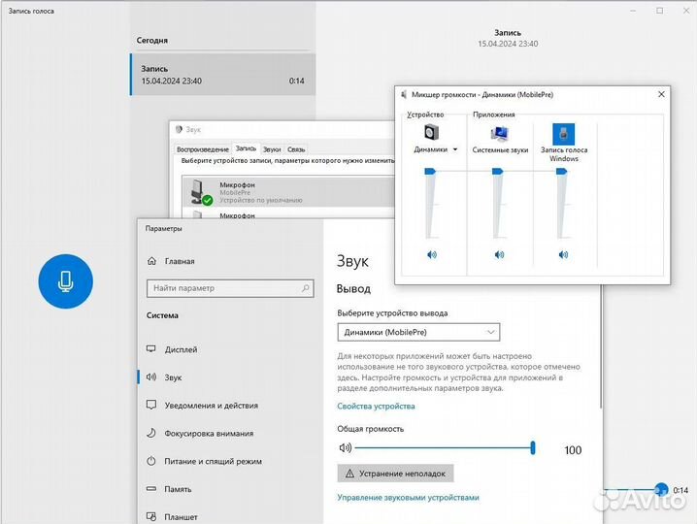
Task: Click the speaker icon beside Общая громкость
Action: 344,448
